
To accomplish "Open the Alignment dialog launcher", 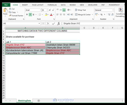I will [93, 19].
